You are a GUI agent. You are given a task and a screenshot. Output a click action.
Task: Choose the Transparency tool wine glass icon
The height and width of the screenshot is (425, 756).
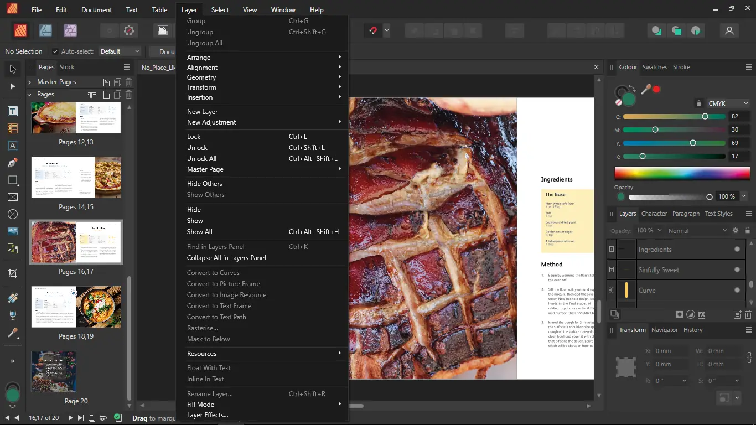click(12, 315)
